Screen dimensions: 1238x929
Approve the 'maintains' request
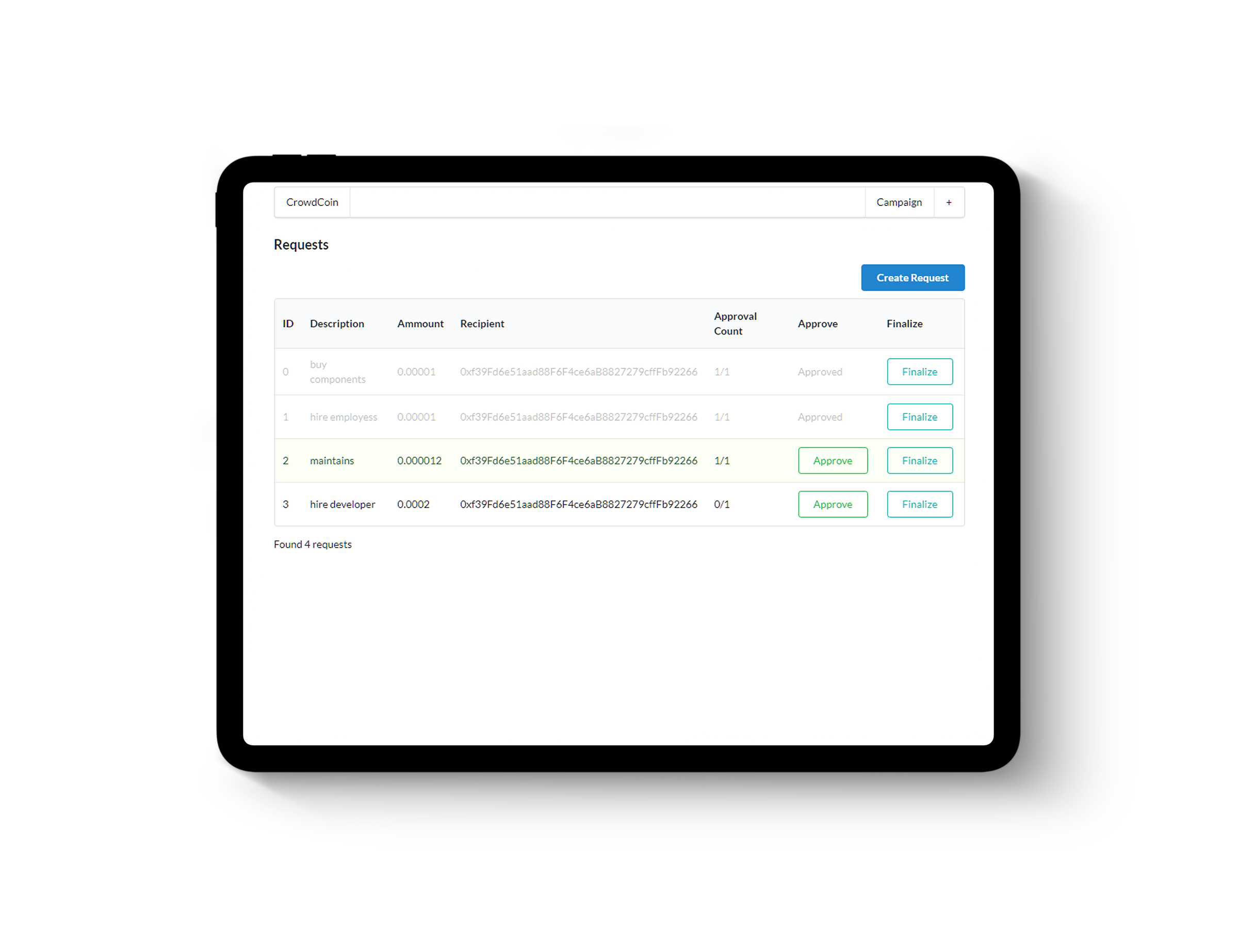833,460
